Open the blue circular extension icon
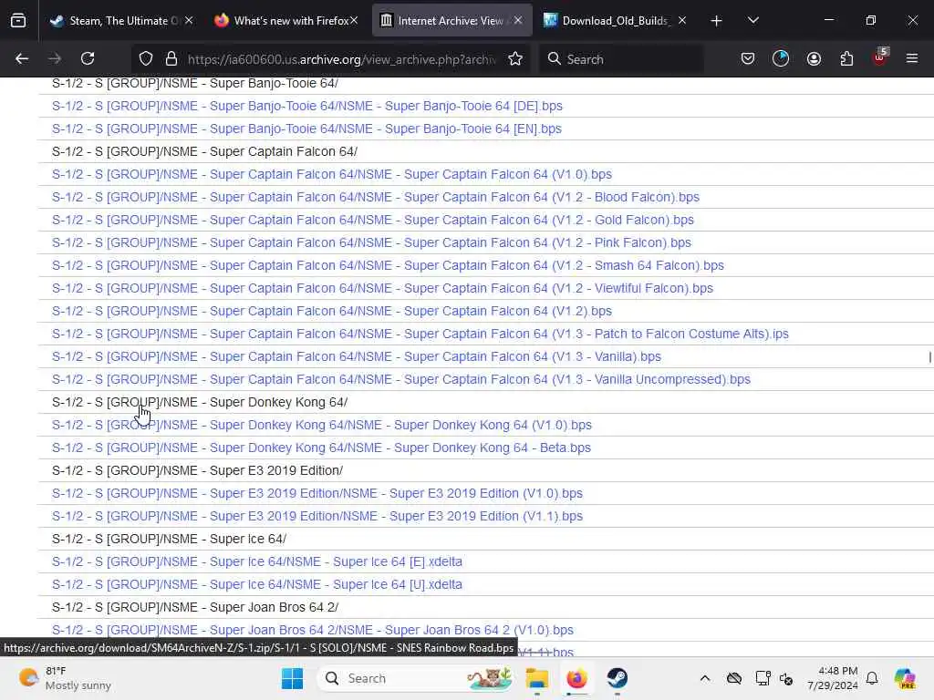 click(781, 59)
